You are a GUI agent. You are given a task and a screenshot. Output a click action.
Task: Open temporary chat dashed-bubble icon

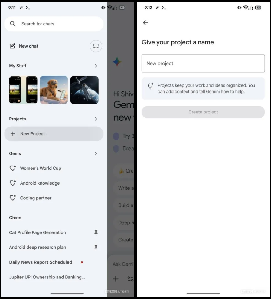point(96,46)
